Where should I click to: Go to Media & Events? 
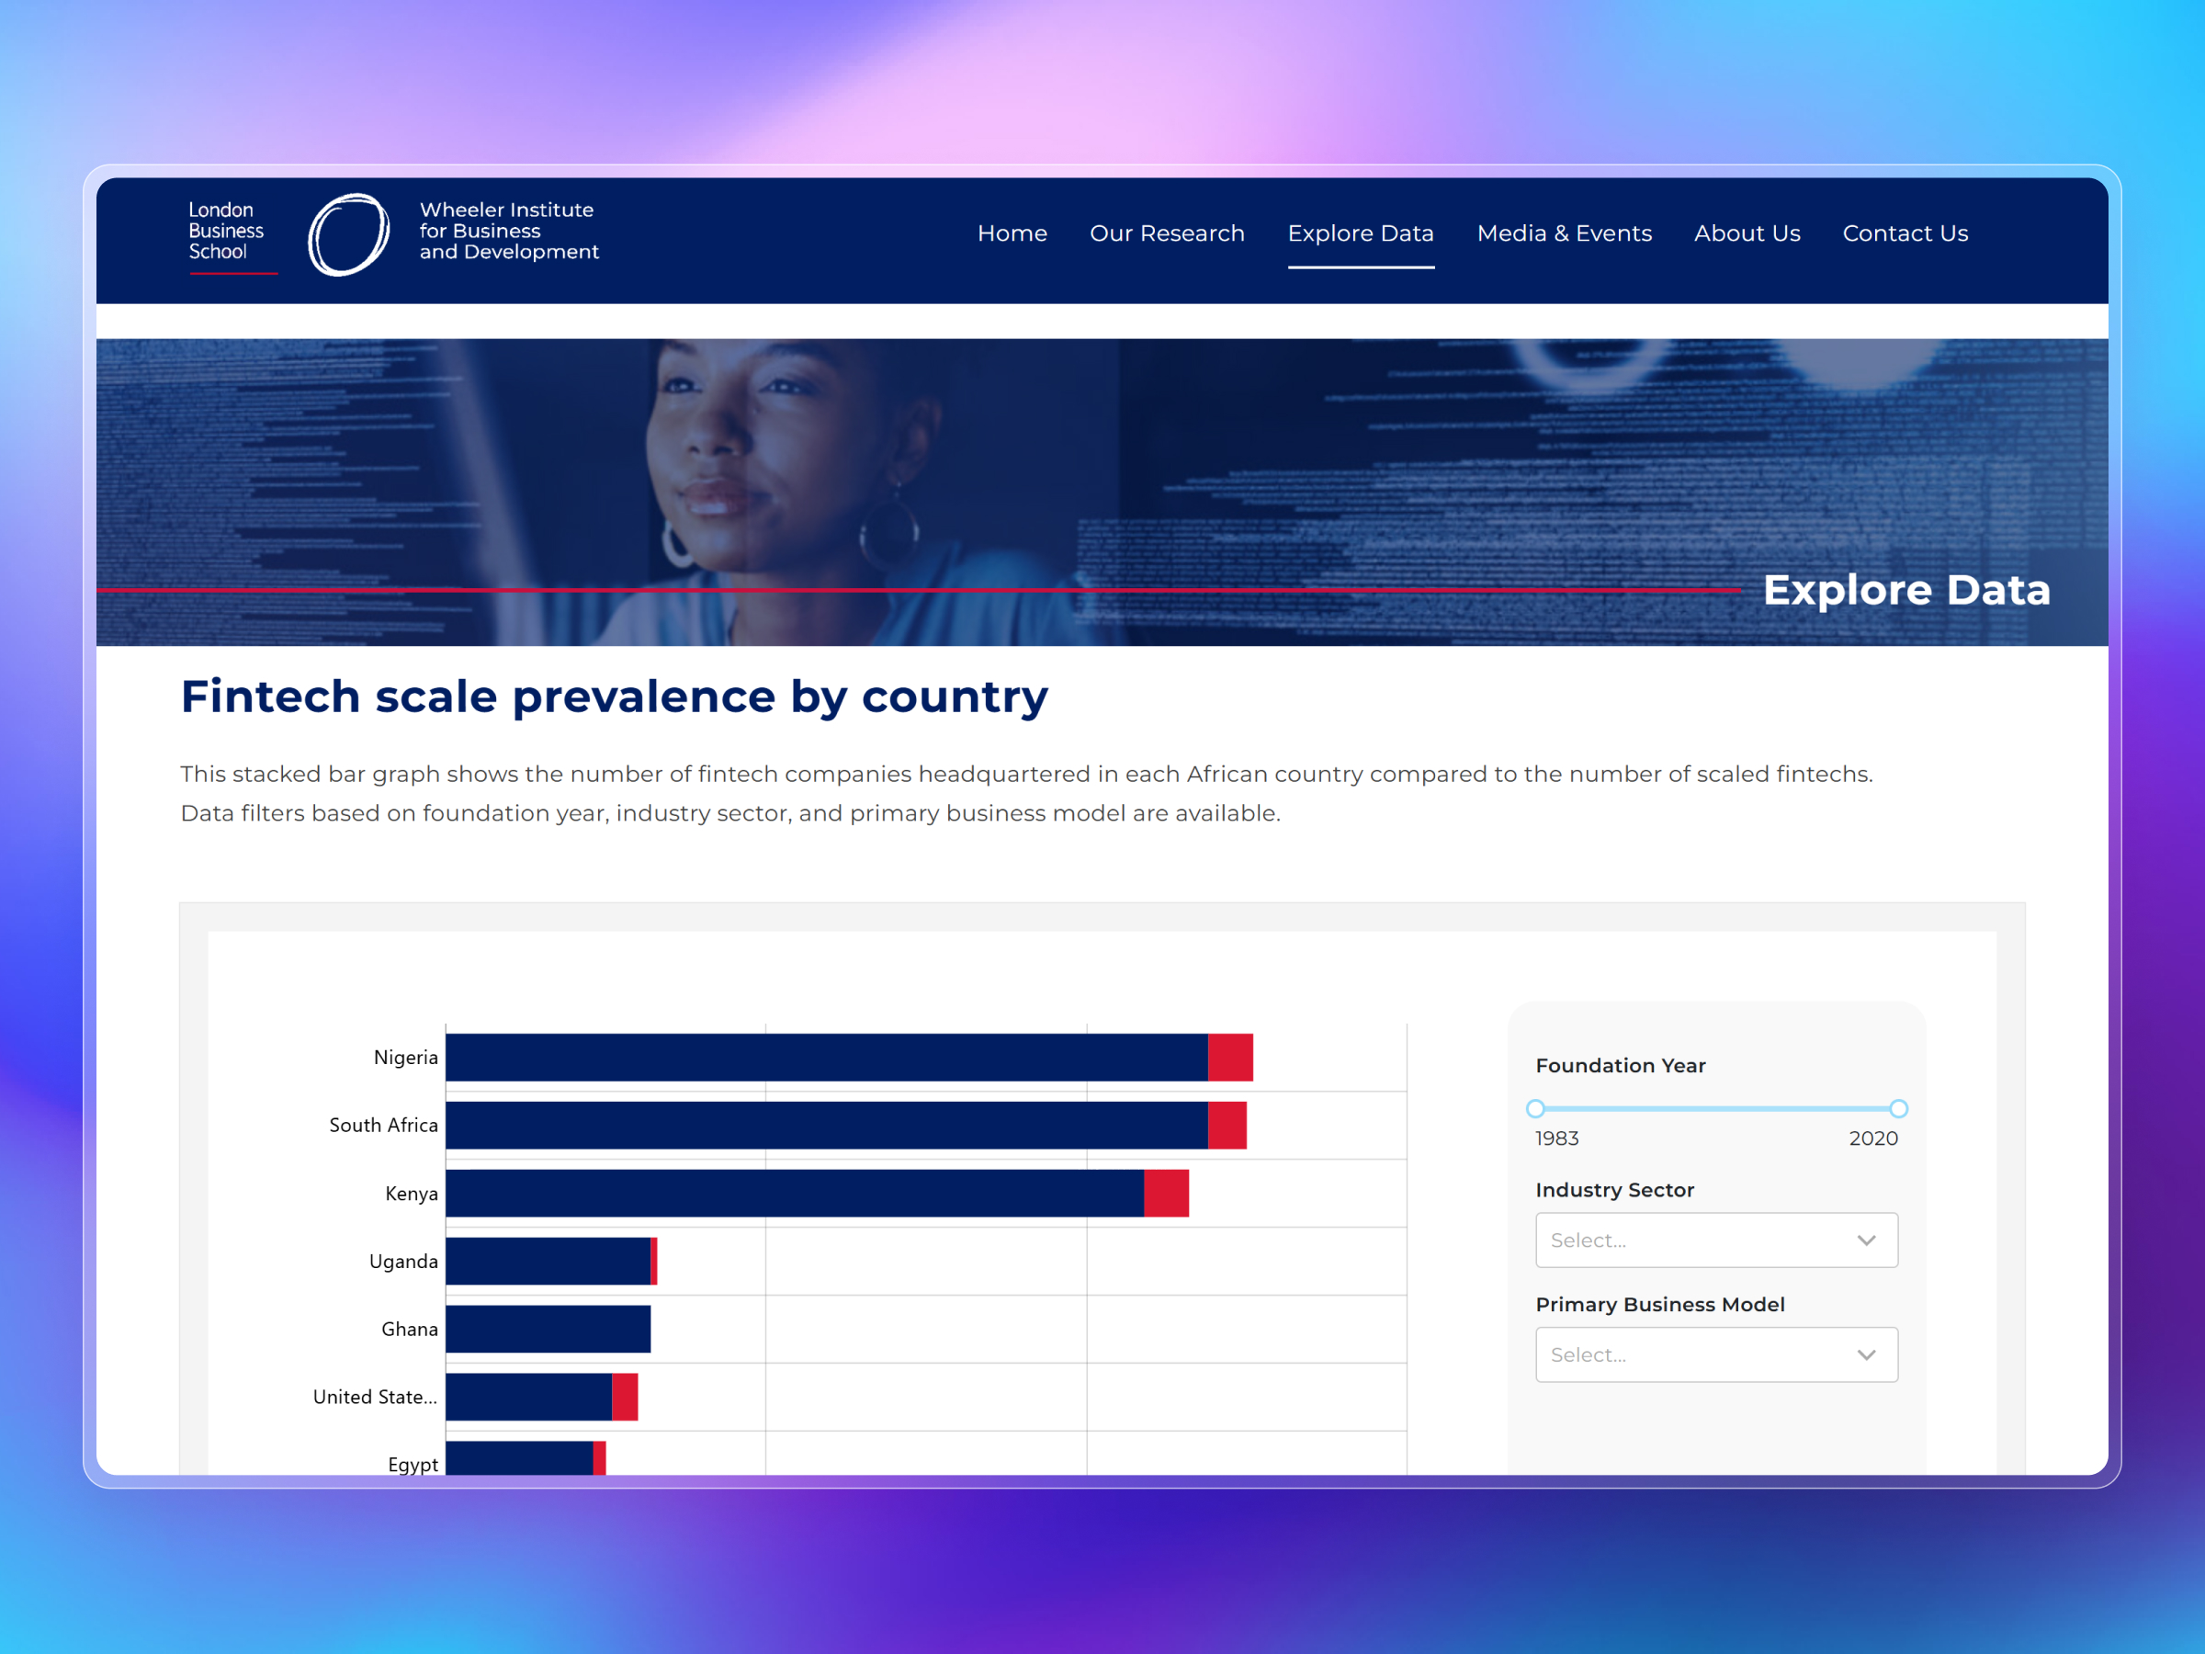[x=1563, y=233]
